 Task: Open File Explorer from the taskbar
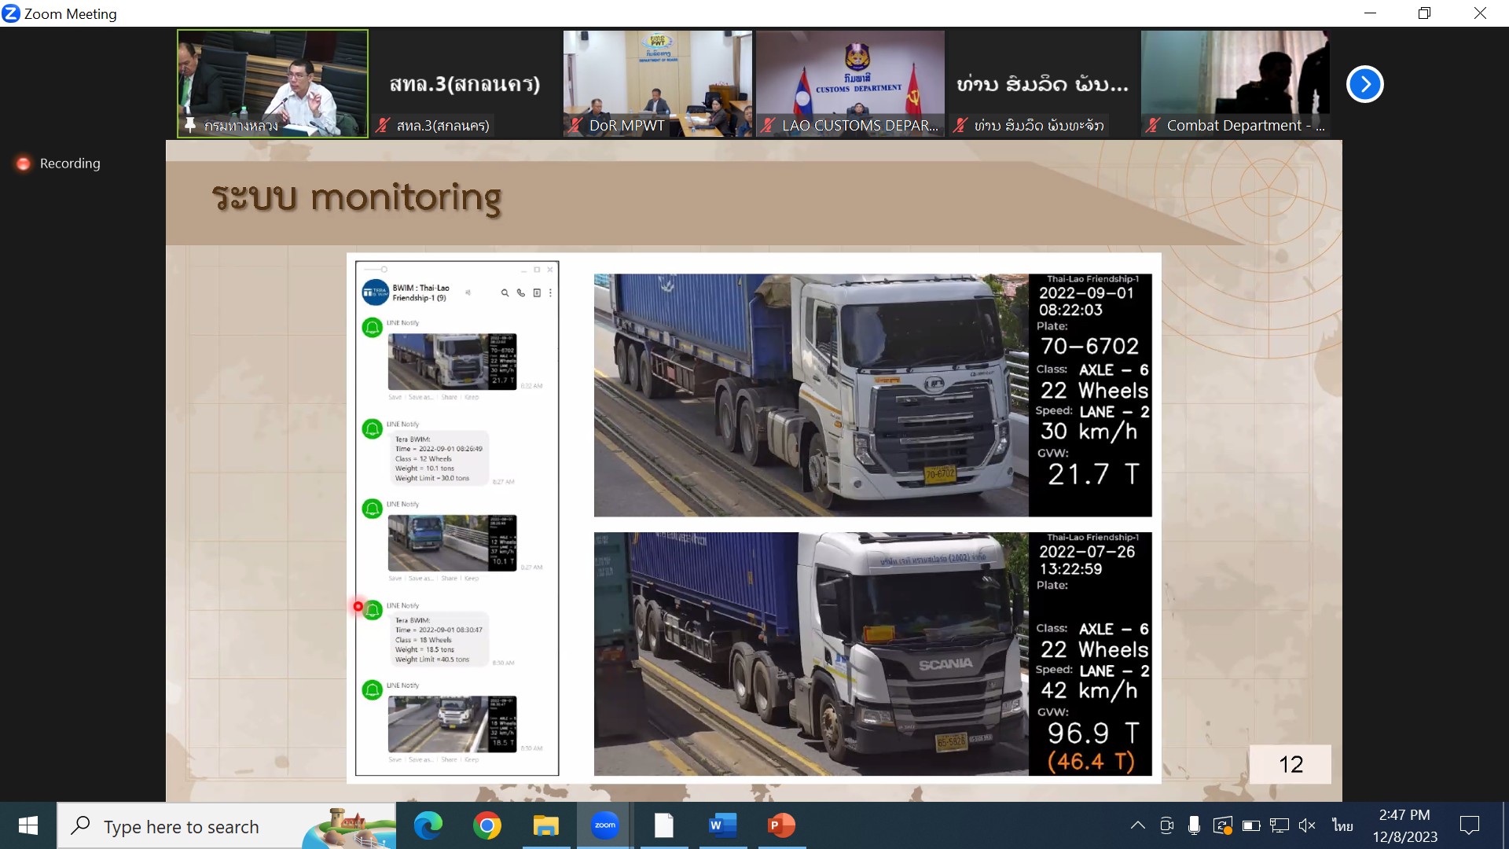pyautogui.click(x=545, y=825)
